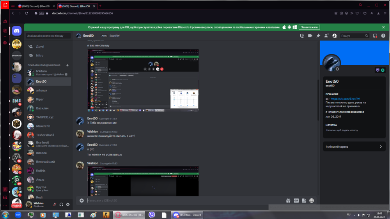Open the browser downloads icon
390x219 pixels.
[378, 13]
